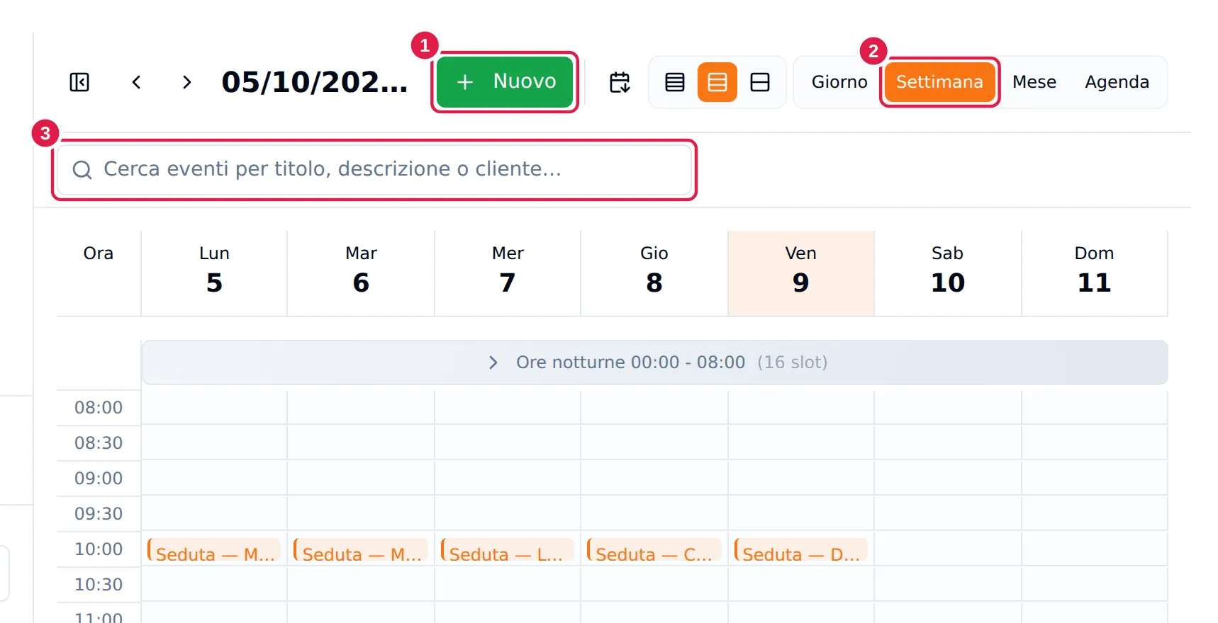
Task: Click the 09:30 time label
Action: pos(99,514)
